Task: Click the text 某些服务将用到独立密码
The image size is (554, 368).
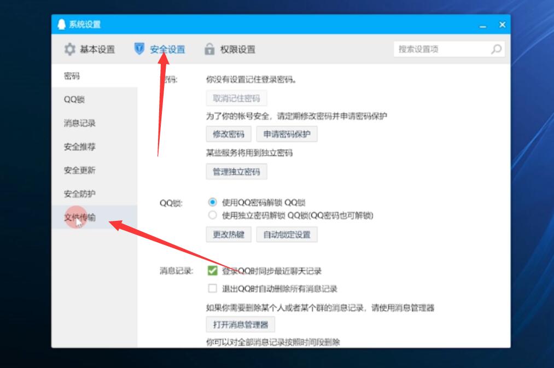Action: point(249,153)
